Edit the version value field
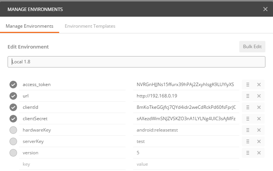The width and height of the screenshot is (273, 171). 186,153
